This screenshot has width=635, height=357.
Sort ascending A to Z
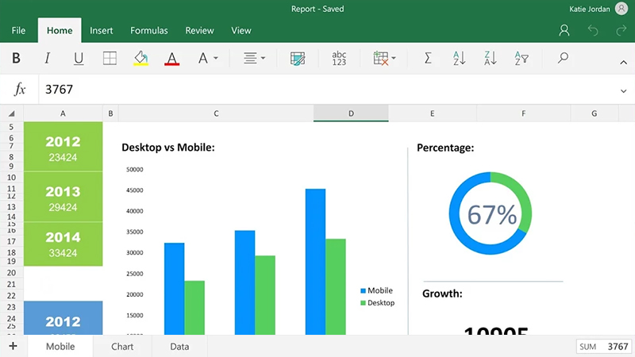coord(459,58)
